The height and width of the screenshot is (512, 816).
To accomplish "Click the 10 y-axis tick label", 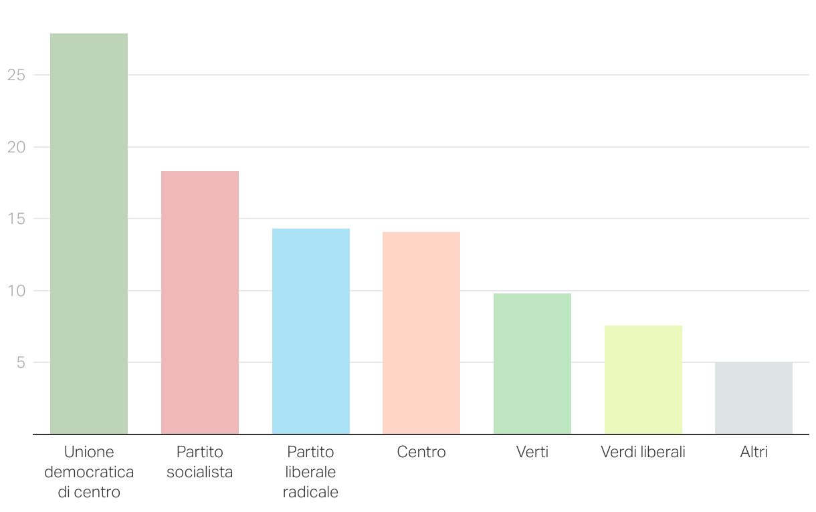I will (17, 291).
